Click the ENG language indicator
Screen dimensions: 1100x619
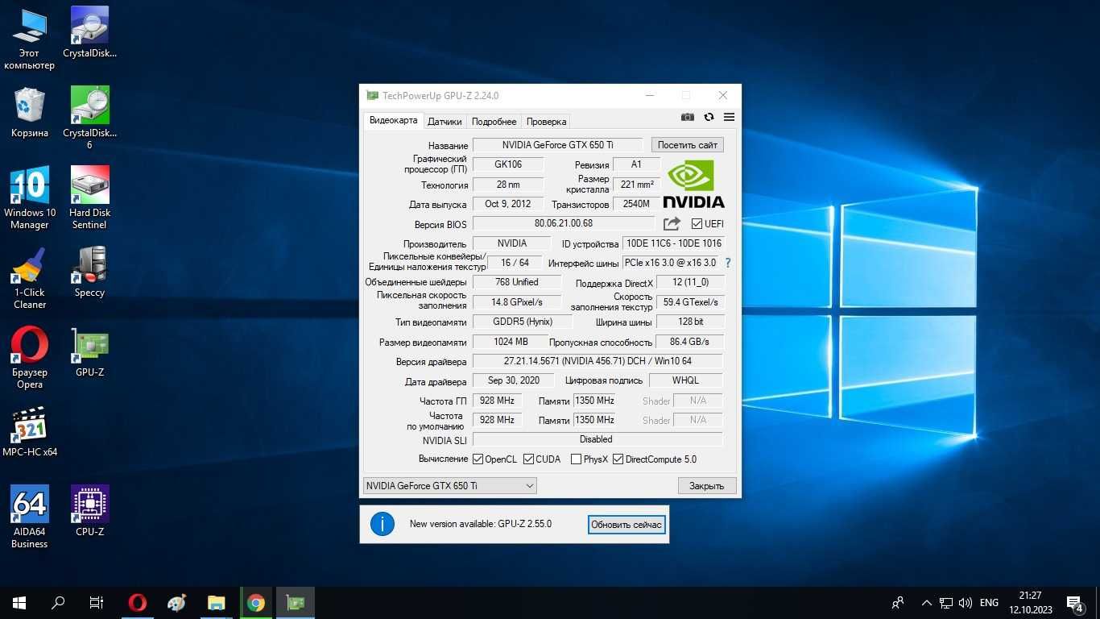[x=989, y=602]
